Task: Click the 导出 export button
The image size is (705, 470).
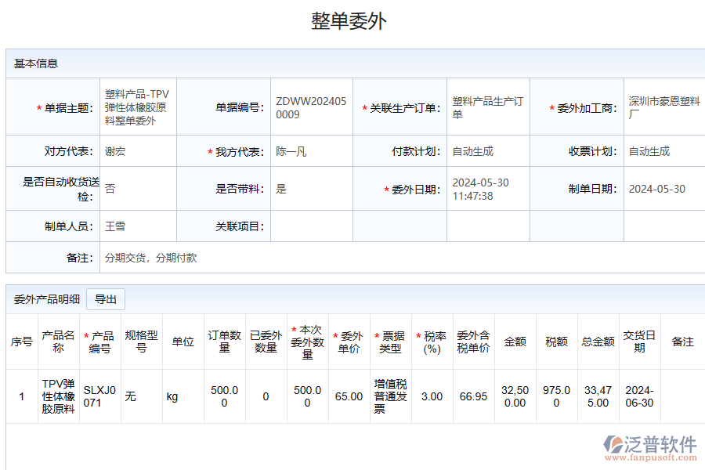Action: click(107, 299)
